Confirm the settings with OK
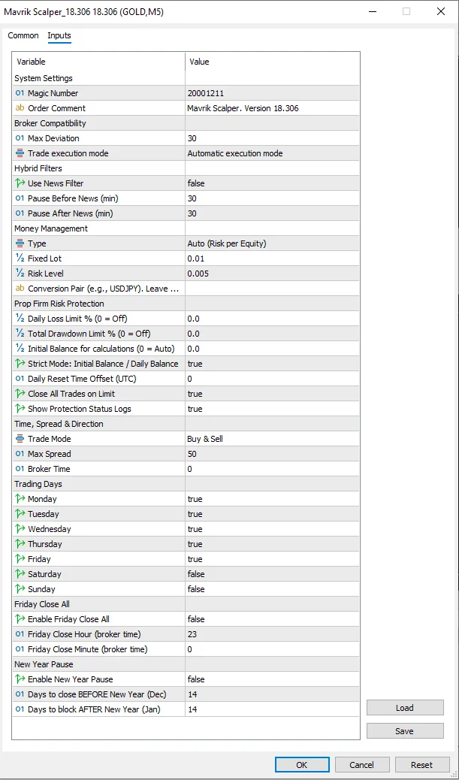This screenshot has height=780, width=459. [x=302, y=764]
